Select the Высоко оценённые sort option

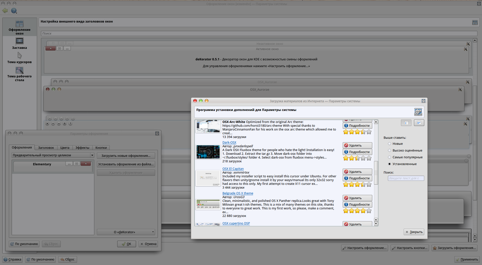[x=405, y=151]
